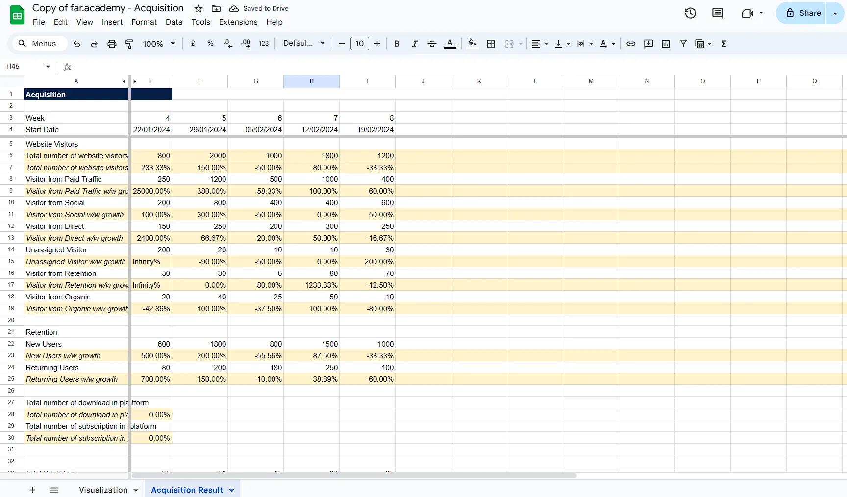Open the Edit menu
The height and width of the screenshot is (497, 847).
(61, 22)
